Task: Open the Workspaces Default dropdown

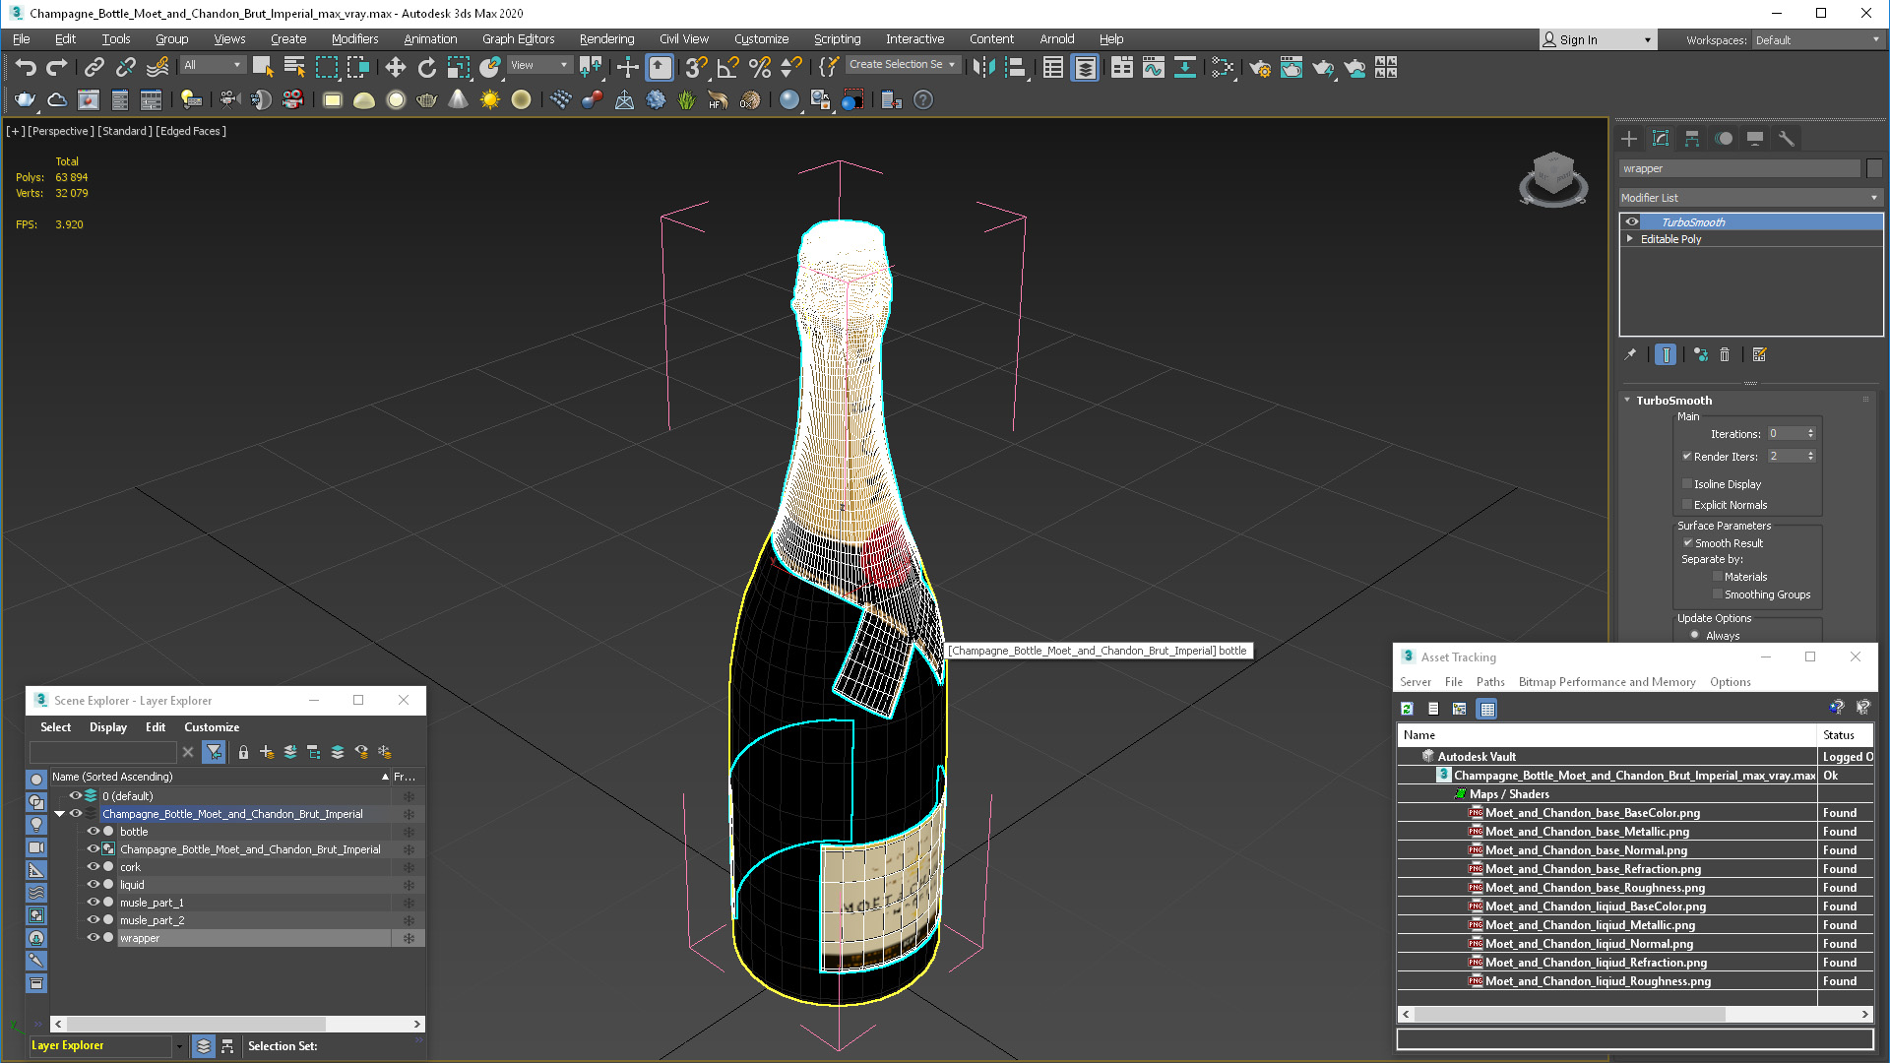Action: (x=1817, y=40)
